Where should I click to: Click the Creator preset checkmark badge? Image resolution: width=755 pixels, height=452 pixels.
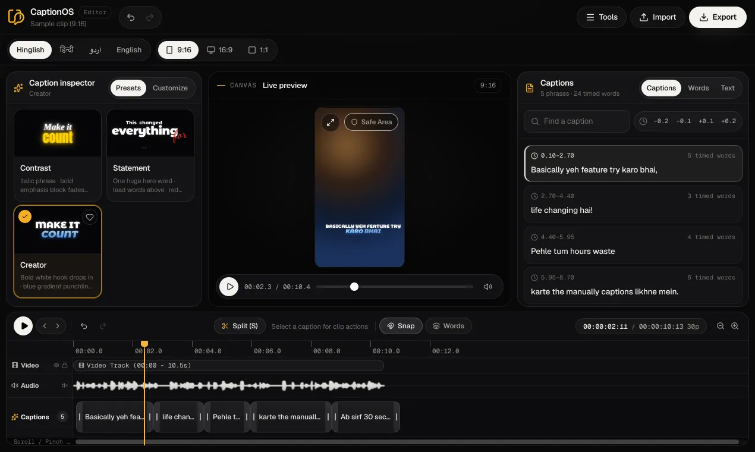click(x=24, y=216)
